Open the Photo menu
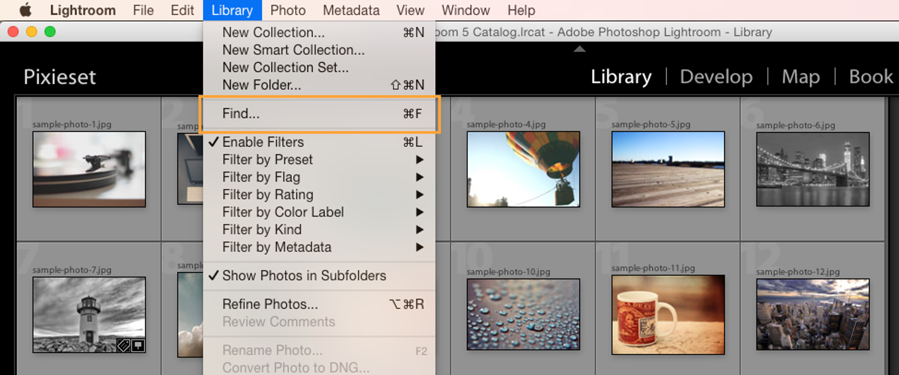 (x=288, y=10)
